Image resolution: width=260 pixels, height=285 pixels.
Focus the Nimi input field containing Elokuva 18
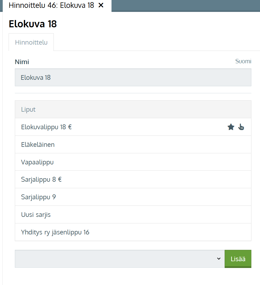pyautogui.click(x=133, y=78)
